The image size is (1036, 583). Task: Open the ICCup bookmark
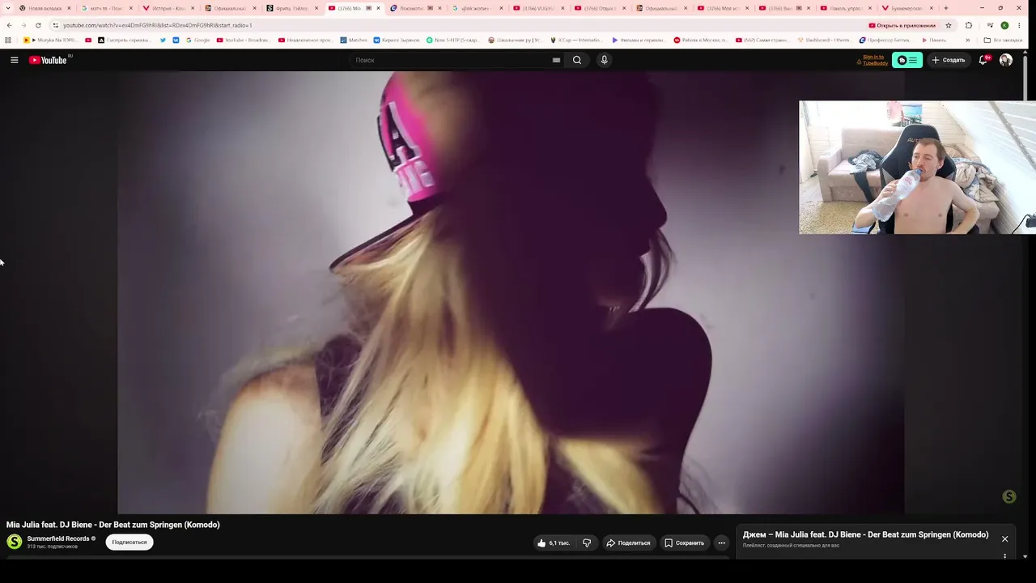click(x=575, y=40)
